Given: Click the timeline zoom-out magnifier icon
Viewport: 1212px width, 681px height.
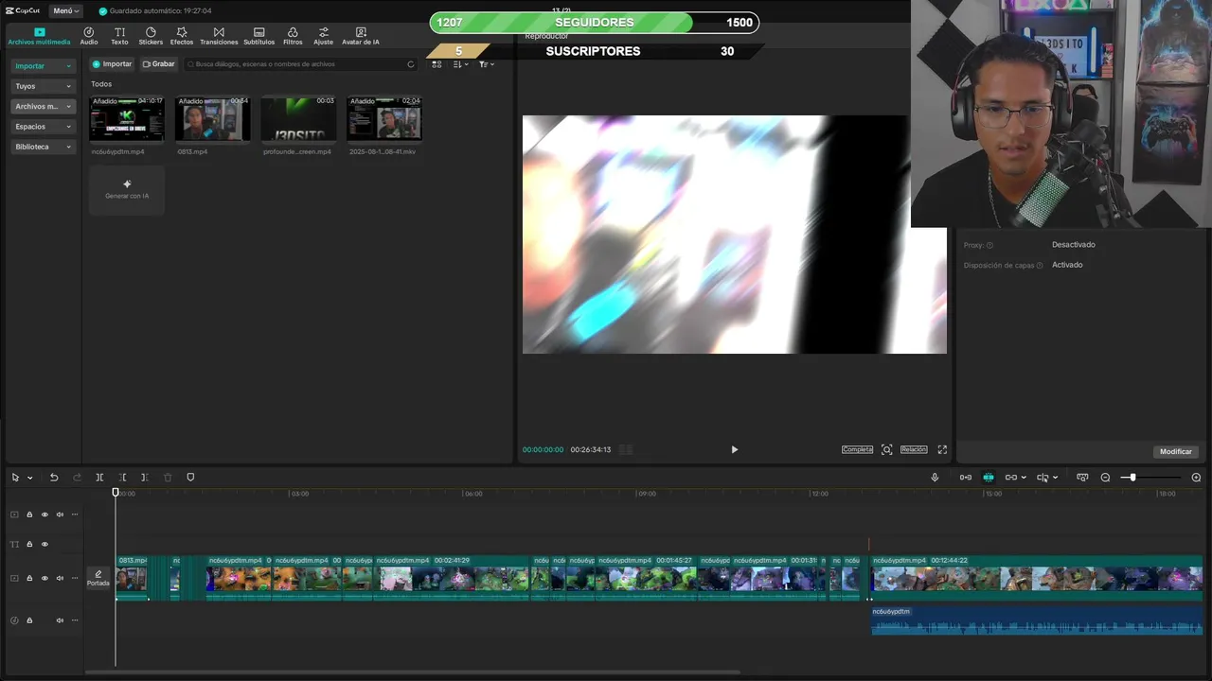Looking at the screenshot, I should tap(1105, 478).
